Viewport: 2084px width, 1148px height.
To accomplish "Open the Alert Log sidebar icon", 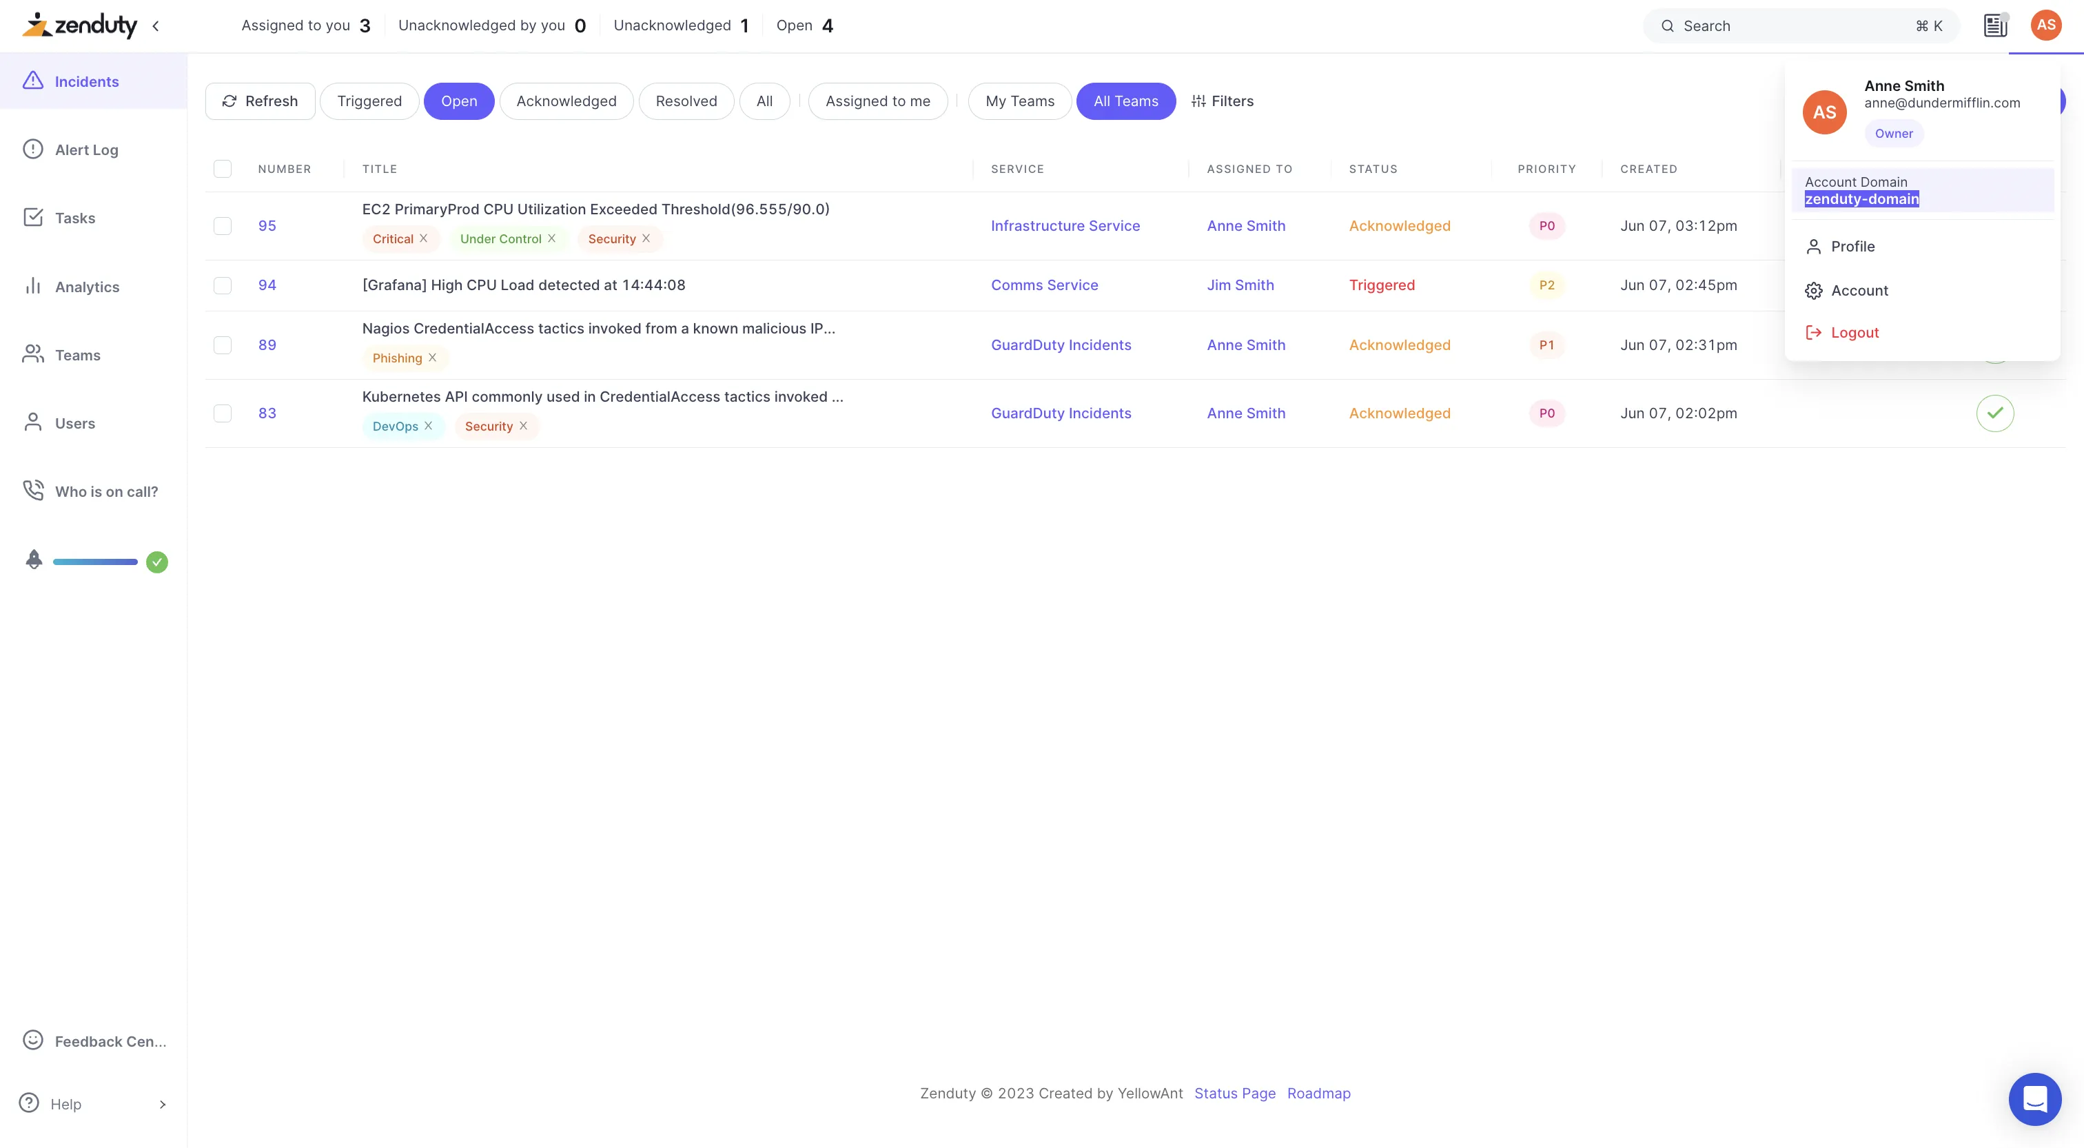I will coord(32,150).
